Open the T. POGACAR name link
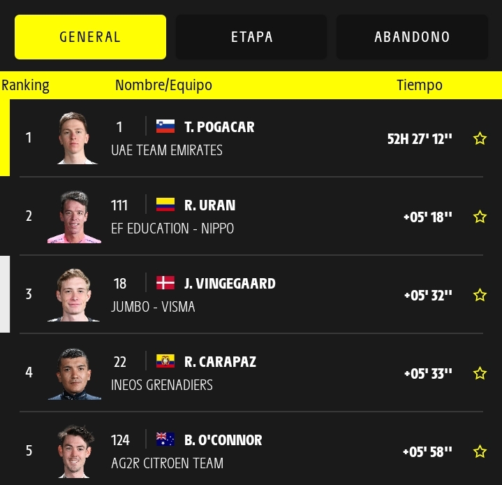The height and width of the screenshot is (485, 502). (219, 127)
